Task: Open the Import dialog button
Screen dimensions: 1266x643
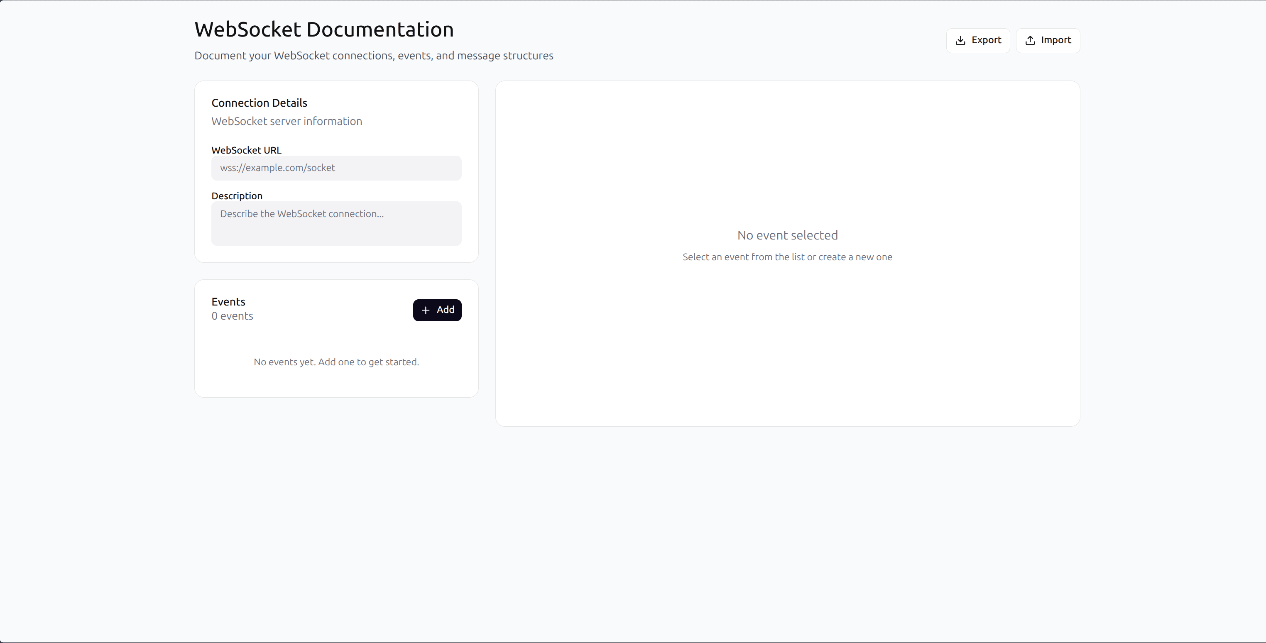Action: pyautogui.click(x=1048, y=40)
